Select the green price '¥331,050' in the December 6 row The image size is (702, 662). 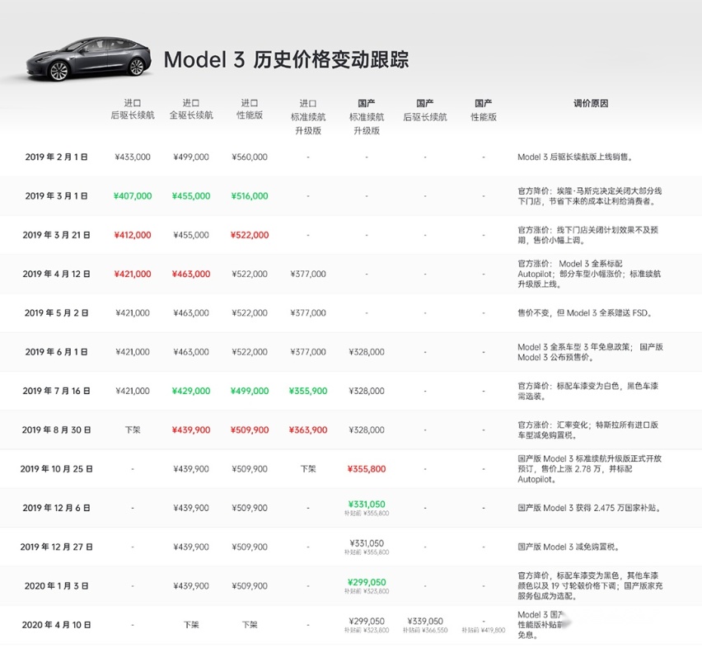click(x=367, y=505)
